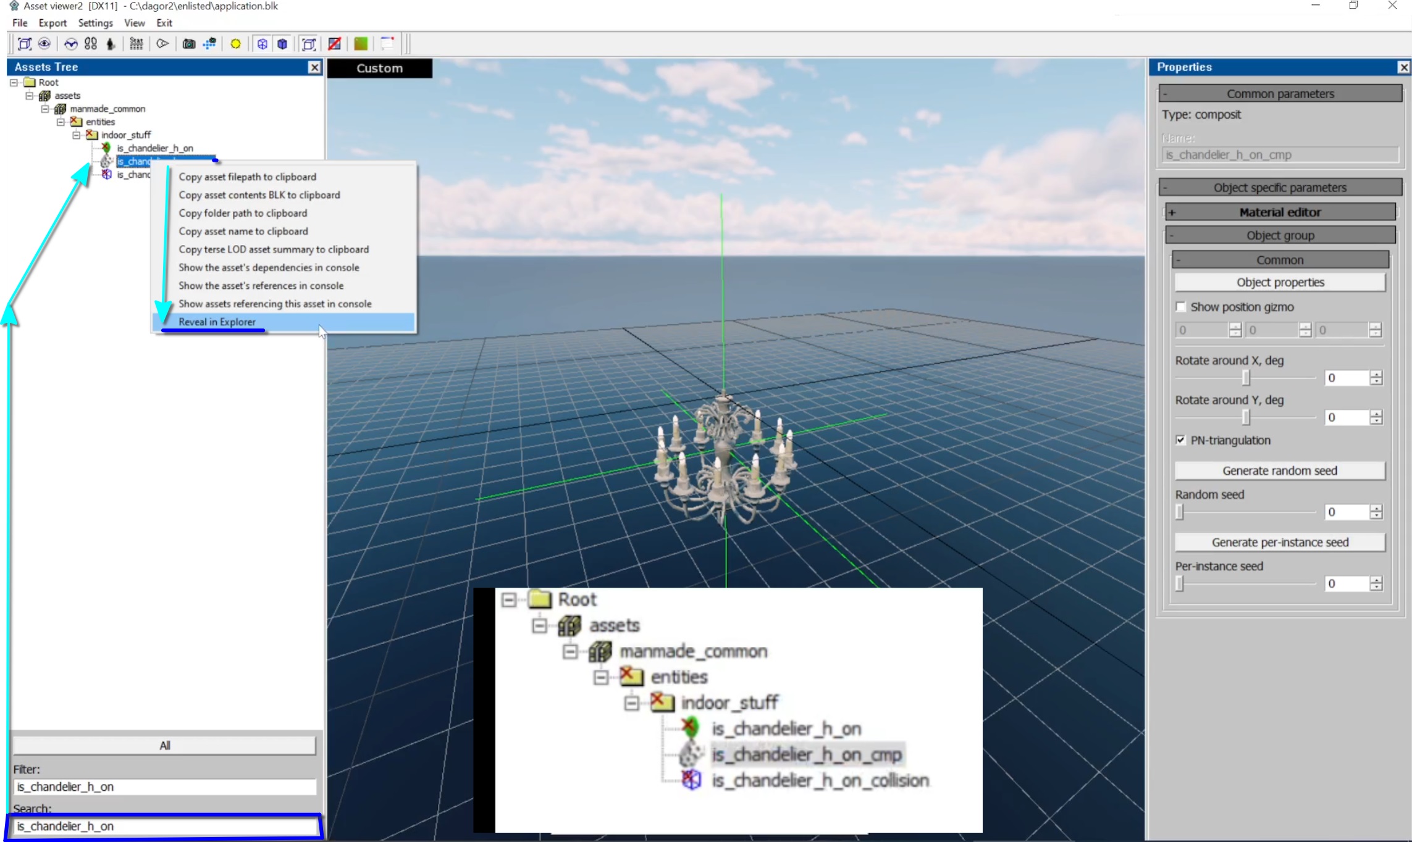
Task: Click the wireframe cube toolbar icon
Action: click(x=263, y=44)
